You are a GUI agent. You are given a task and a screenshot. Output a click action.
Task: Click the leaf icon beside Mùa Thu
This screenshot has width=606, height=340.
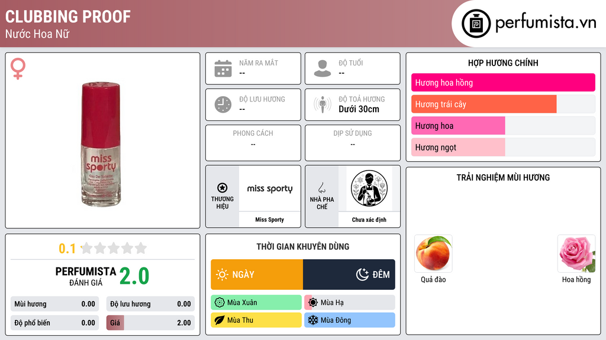point(220,320)
